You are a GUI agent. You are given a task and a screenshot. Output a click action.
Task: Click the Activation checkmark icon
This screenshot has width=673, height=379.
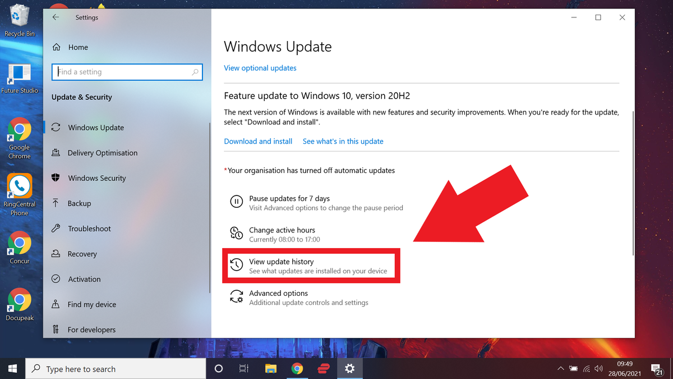point(56,279)
